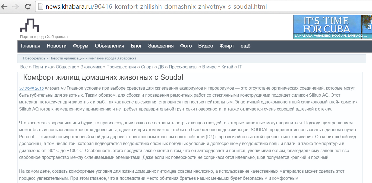Click the browser forward arrow
372x183 pixels.
pyautogui.click(x=16, y=7)
